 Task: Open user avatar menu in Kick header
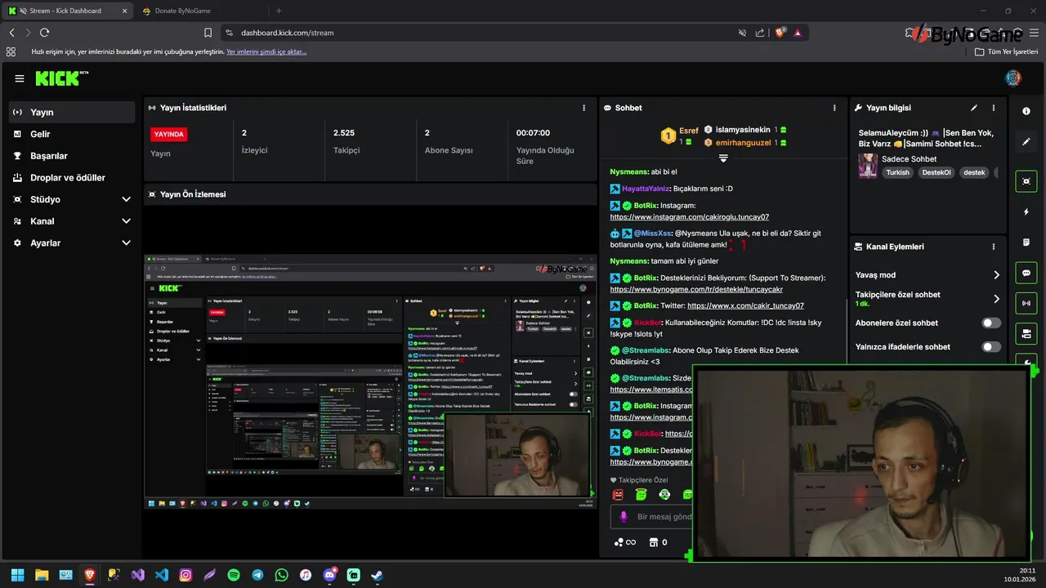pyautogui.click(x=1012, y=78)
